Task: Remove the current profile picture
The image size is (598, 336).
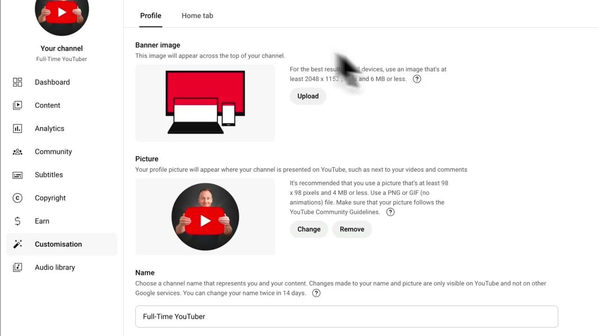Action: tap(352, 229)
